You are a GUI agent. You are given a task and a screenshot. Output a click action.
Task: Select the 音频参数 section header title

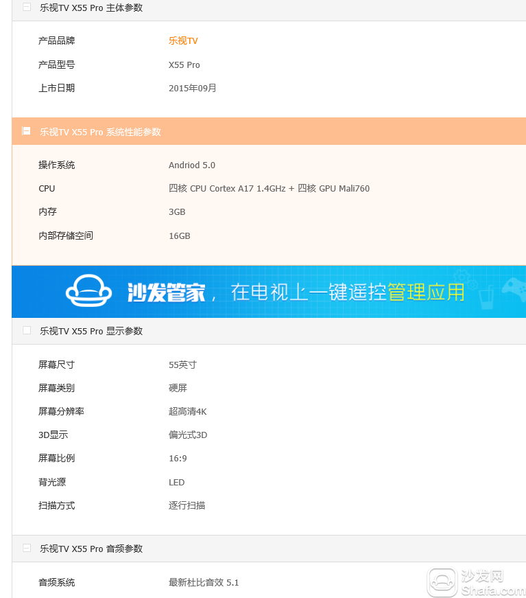click(91, 549)
